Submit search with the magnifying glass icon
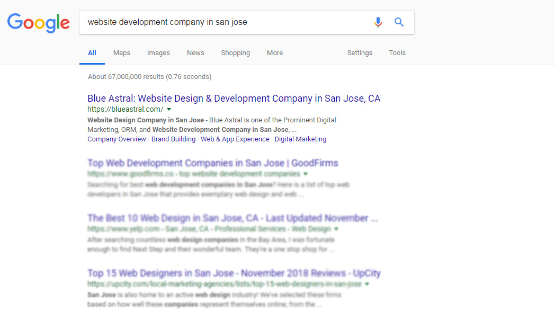The width and height of the screenshot is (555, 313). [x=399, y=22]
